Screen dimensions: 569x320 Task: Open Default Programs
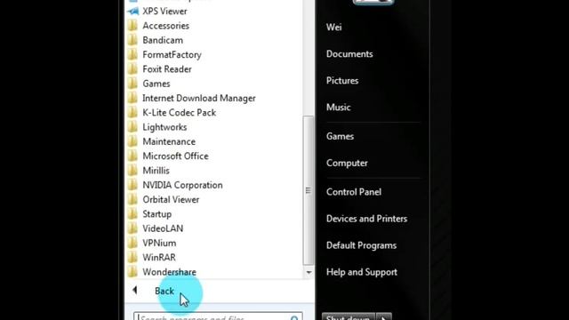click(362, 245)
